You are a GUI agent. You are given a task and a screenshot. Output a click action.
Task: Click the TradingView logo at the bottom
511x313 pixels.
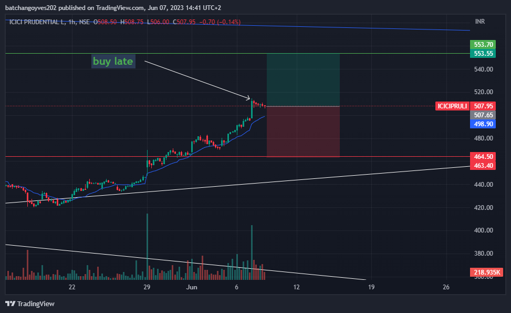[30, 304]
